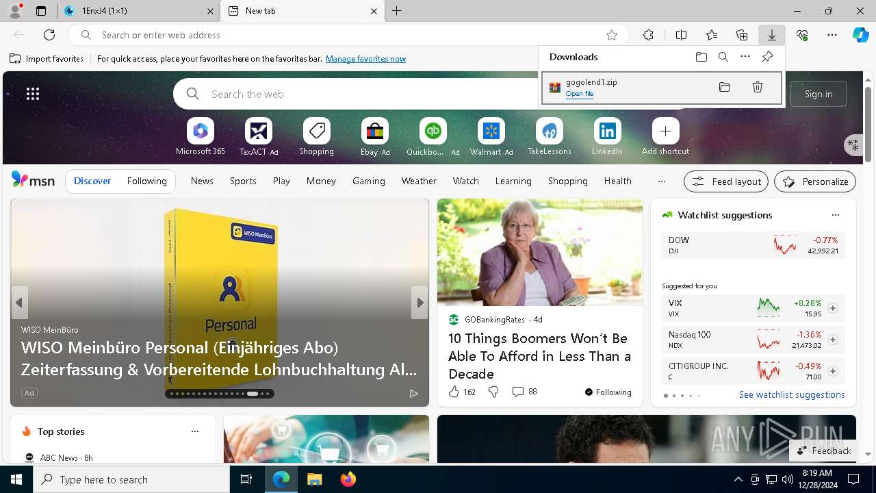876x493 pixels.
Task: Show hidden system tray icons
Action: 738,479
